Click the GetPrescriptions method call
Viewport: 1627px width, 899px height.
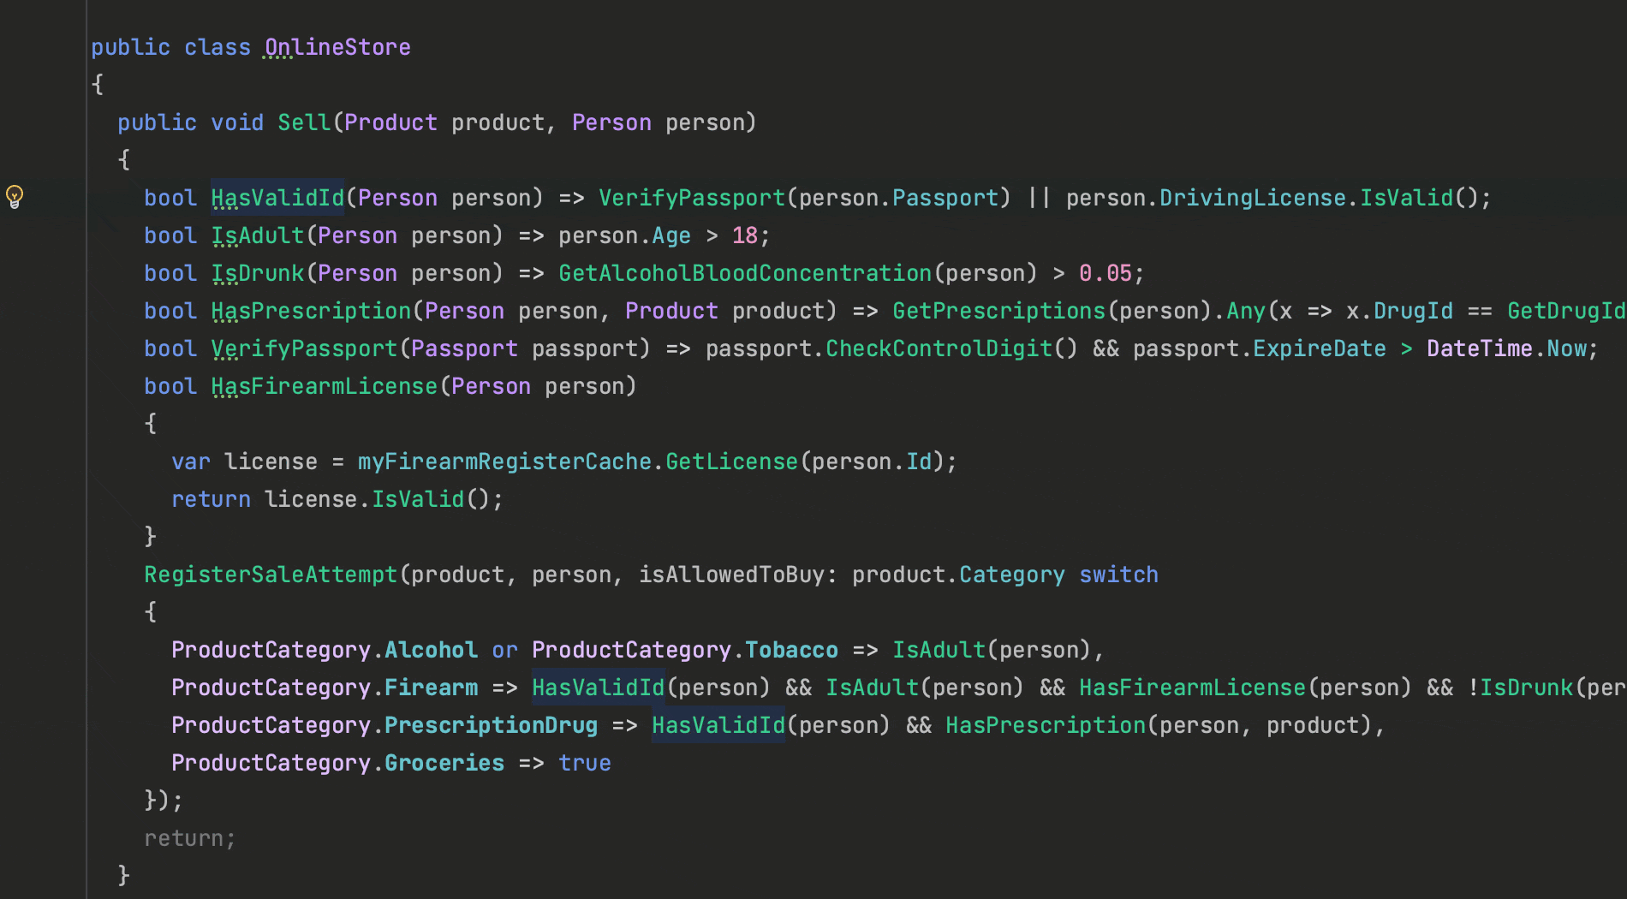[998, 311]
